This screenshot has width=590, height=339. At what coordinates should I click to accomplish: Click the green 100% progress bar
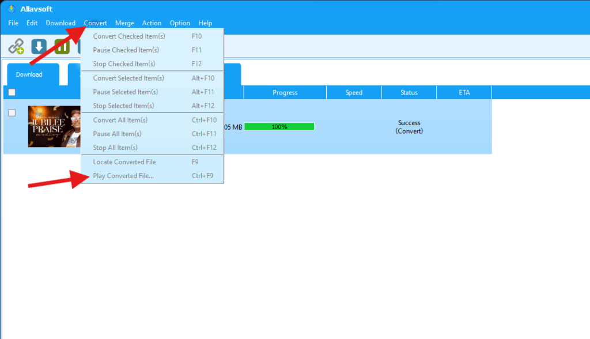click(279, 127)
